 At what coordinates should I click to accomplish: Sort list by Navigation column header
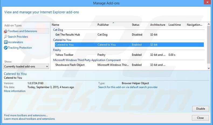(194, 25)
